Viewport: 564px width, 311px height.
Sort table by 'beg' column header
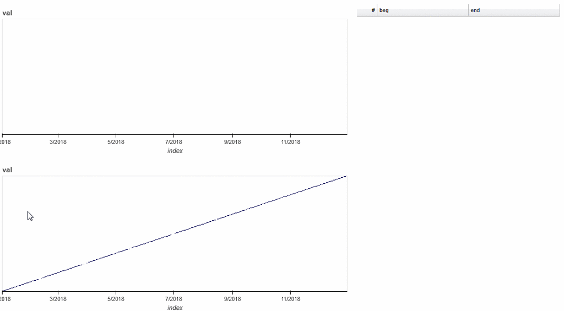422,10
